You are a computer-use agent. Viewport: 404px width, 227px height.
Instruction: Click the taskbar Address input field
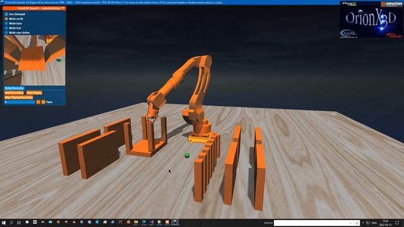[x=311, y=223]
